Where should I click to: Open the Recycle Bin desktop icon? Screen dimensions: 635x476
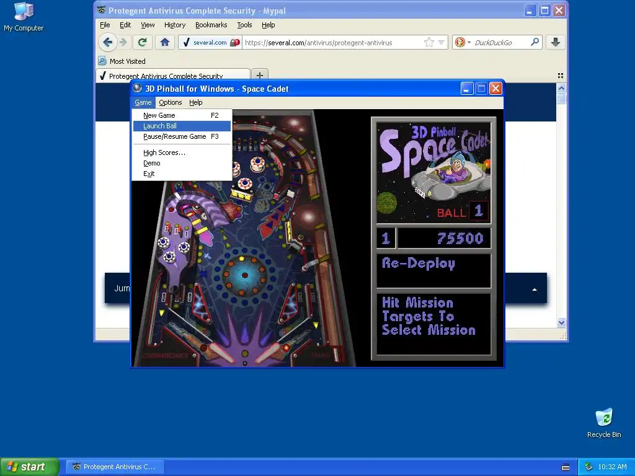604,423
